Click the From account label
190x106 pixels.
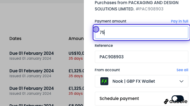(x=107, y=70)
